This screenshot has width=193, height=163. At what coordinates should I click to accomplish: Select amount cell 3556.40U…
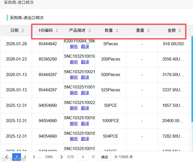coord(173,59)
